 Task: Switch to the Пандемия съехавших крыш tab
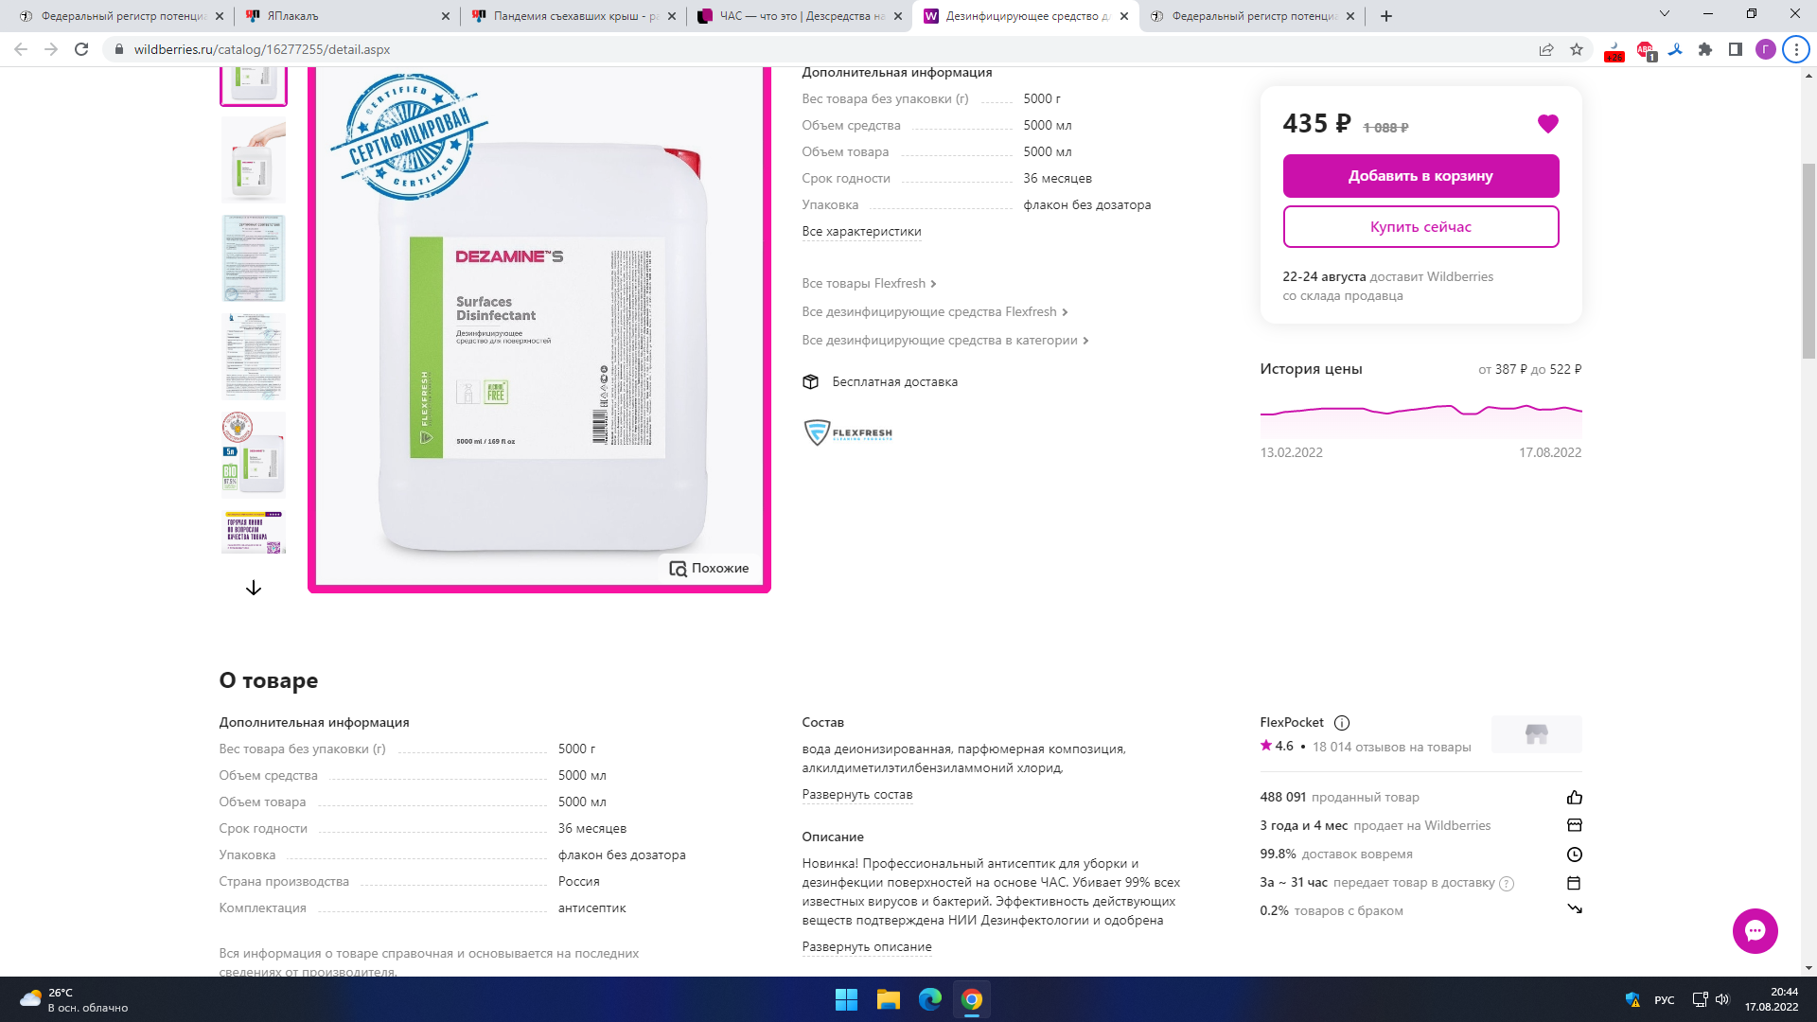[573, 16]
